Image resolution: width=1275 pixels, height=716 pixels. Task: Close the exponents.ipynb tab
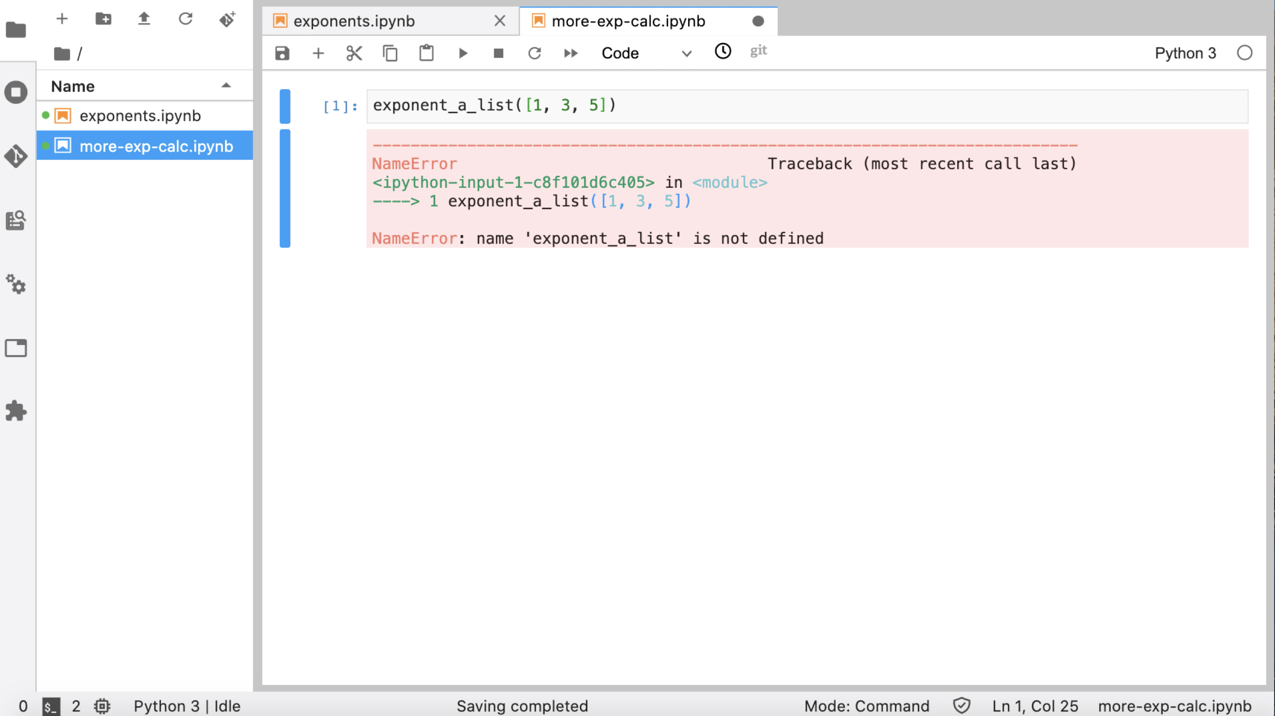[500, 21]
